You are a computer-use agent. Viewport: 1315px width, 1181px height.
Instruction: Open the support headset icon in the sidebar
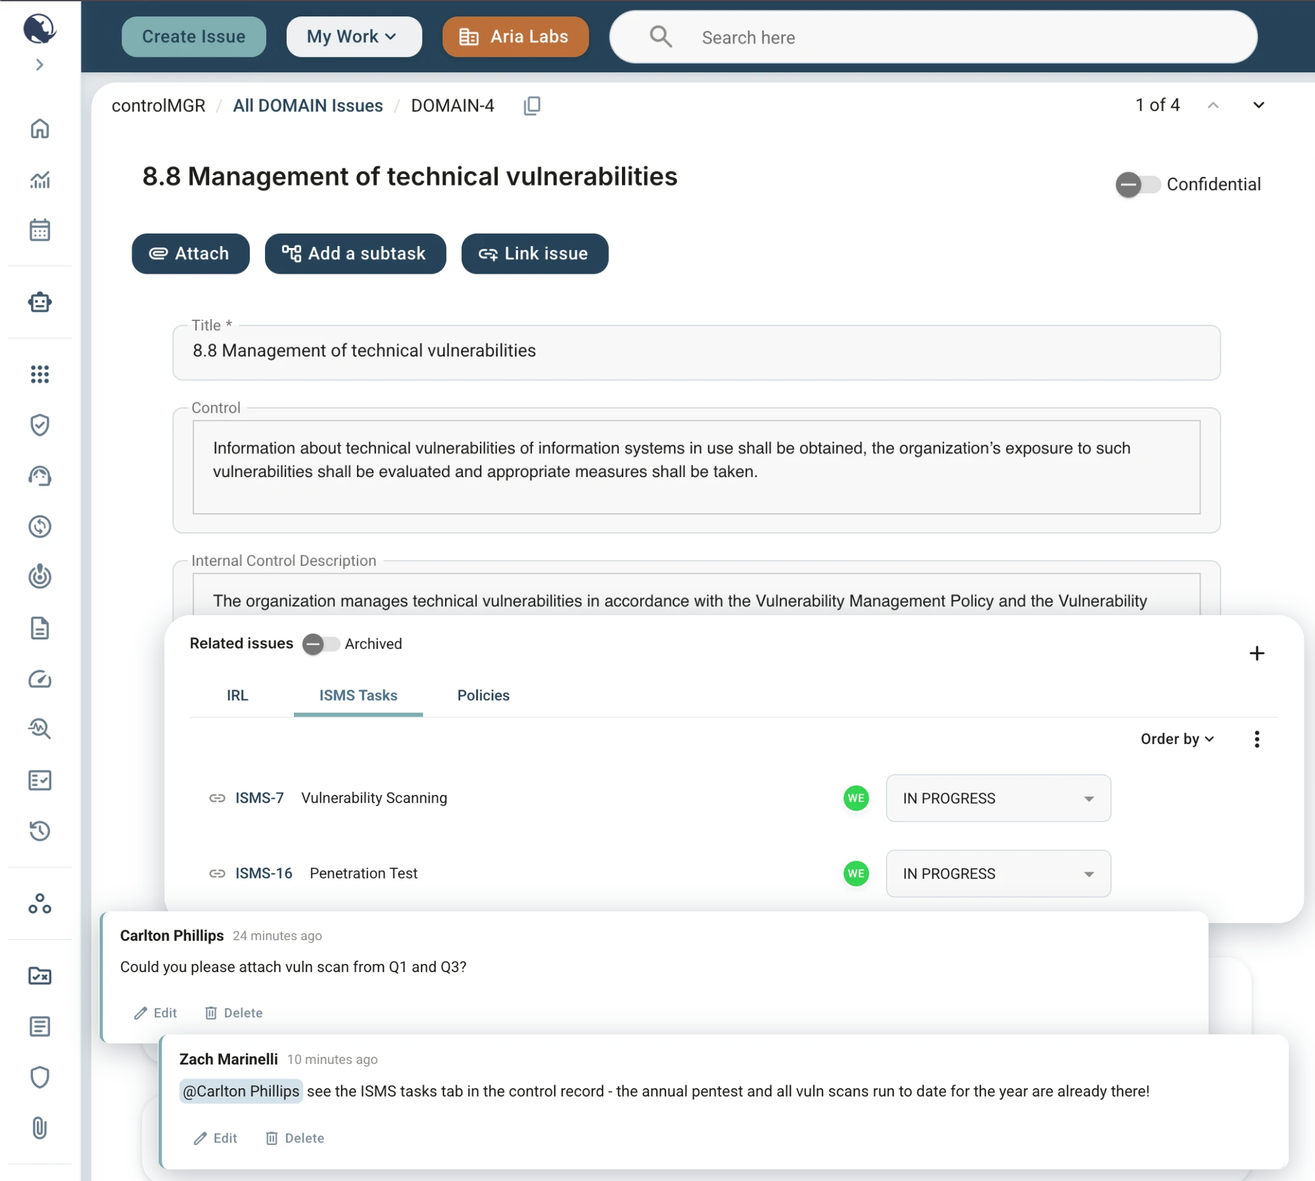40,476
